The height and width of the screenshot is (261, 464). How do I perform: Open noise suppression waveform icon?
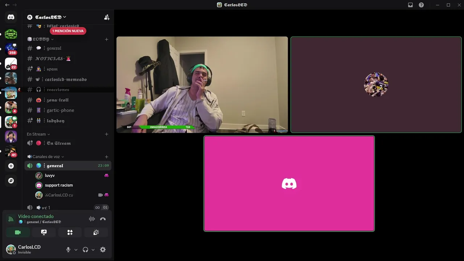(92, 219)
